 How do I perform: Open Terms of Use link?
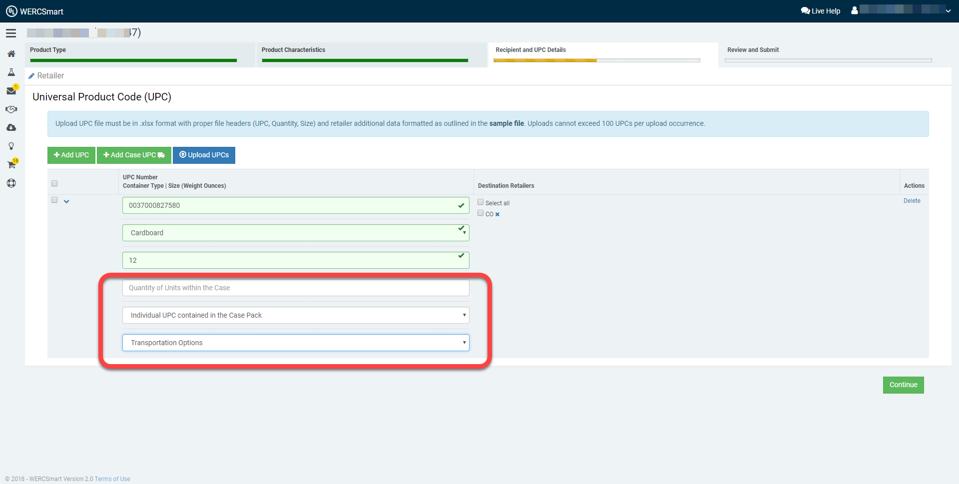112,479
